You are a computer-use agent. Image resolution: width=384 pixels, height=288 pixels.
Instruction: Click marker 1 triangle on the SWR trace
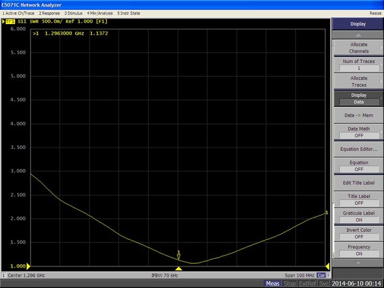point(178,257)
